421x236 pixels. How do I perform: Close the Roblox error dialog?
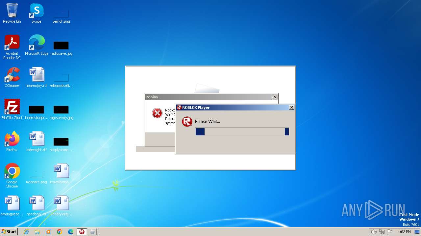(x=275, y=97)
